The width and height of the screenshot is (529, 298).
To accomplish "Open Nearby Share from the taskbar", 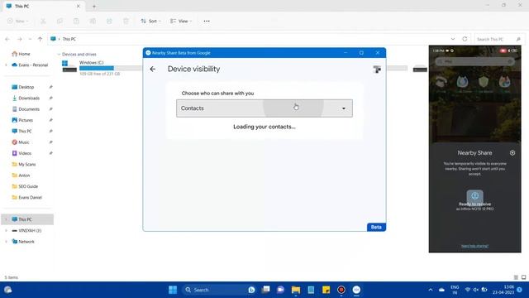I will point(356,290).
